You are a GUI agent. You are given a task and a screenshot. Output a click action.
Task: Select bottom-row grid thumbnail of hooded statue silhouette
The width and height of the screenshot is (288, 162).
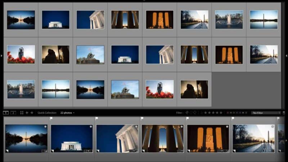click(194, 89)
